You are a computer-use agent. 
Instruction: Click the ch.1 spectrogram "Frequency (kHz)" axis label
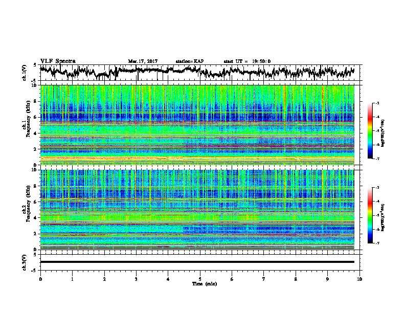point(29,119)
